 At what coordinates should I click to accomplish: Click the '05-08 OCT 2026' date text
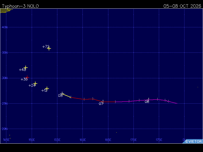pyautogui.click(x=182, y=6)
